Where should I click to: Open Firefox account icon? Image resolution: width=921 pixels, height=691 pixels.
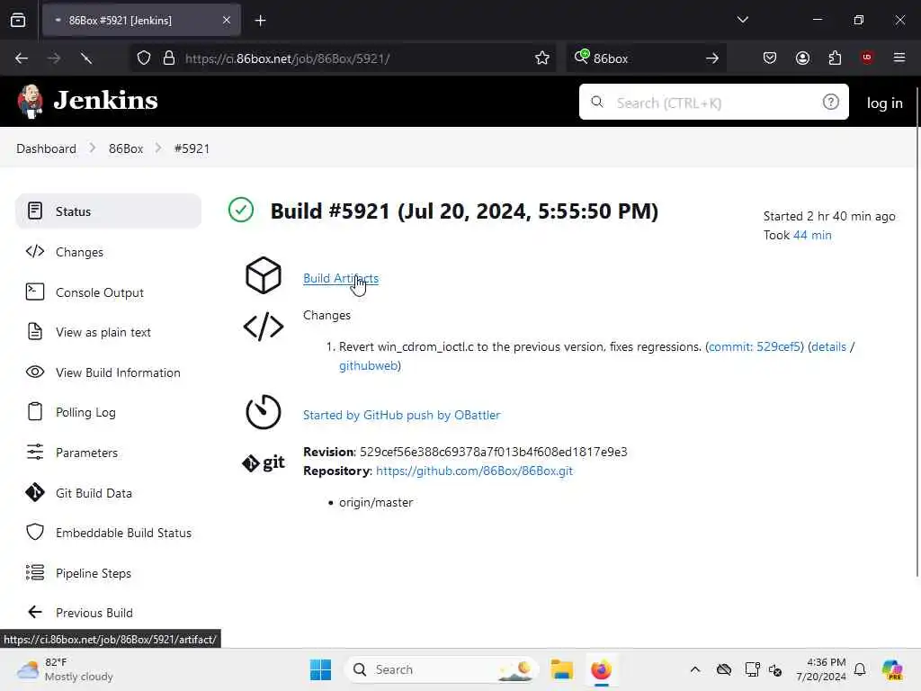click(802, 58)
